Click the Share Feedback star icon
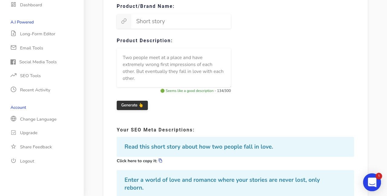The width and height of the screenshot is (387, 196). click(x=13, y=147)
